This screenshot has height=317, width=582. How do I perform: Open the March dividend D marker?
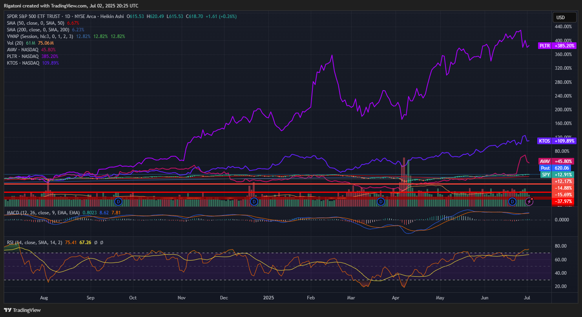380,201
